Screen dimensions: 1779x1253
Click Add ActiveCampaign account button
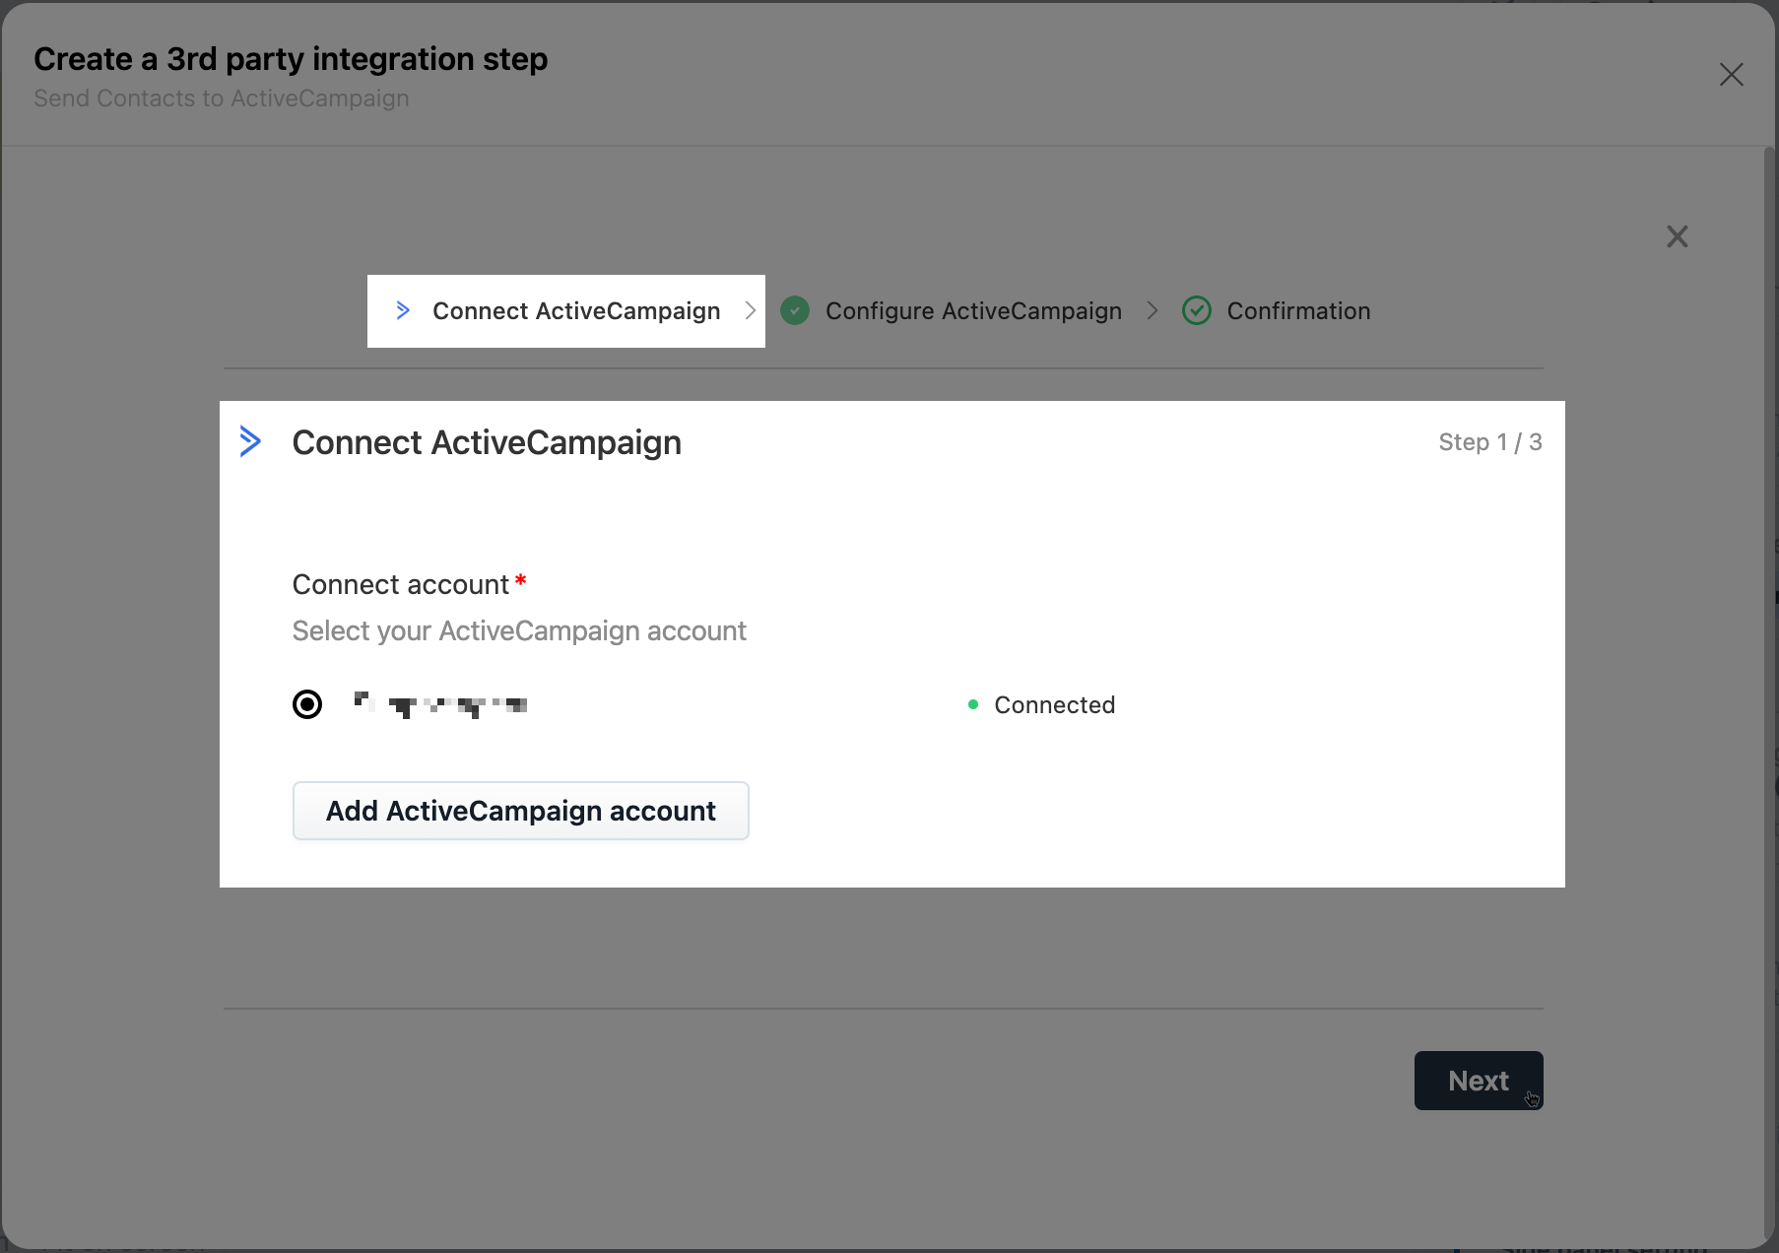tap(521, 811)
